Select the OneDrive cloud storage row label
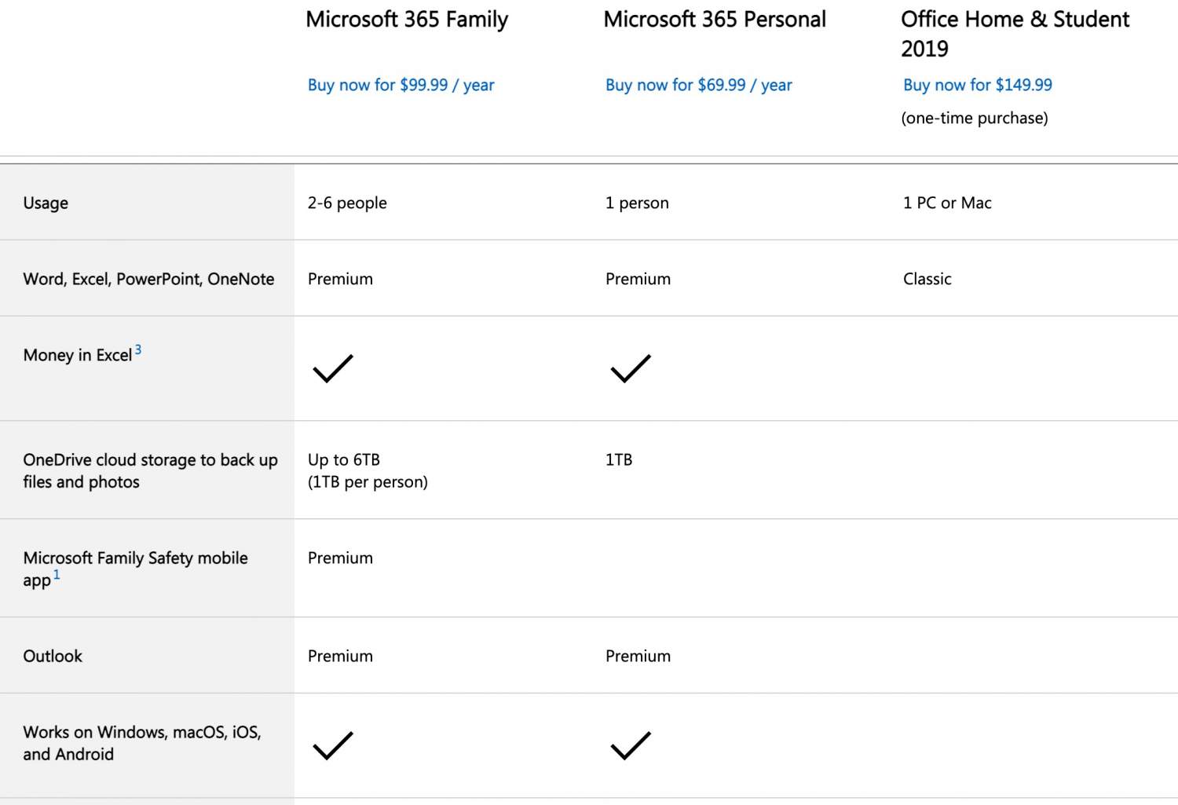The image size is (1178, 805). click(150, 470)
